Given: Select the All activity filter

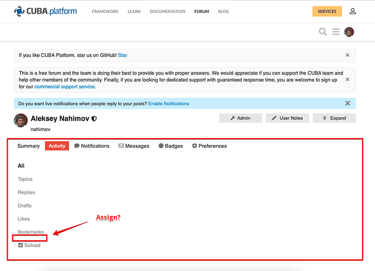Looking at the screenshot, I should tap(21, 166).
